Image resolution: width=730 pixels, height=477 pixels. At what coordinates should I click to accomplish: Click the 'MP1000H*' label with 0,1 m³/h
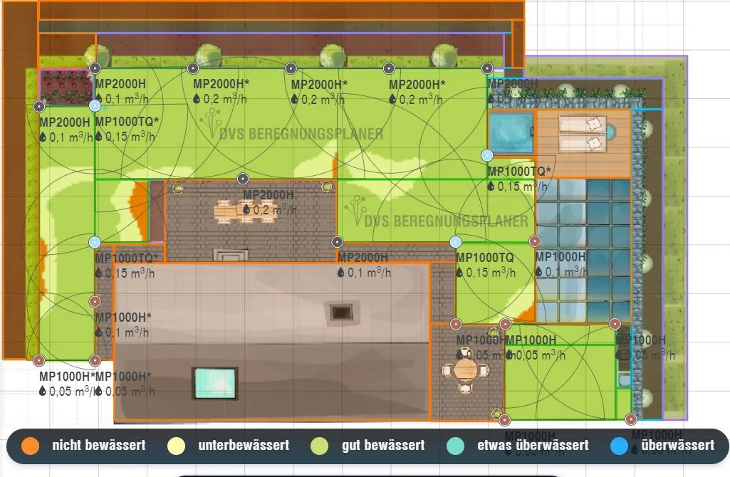pyautogui.click(x=123, y=318)
